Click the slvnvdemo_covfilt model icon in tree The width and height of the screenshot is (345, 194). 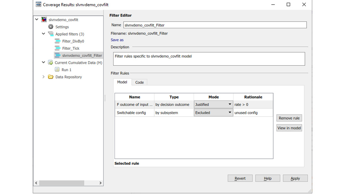(44, 20)
